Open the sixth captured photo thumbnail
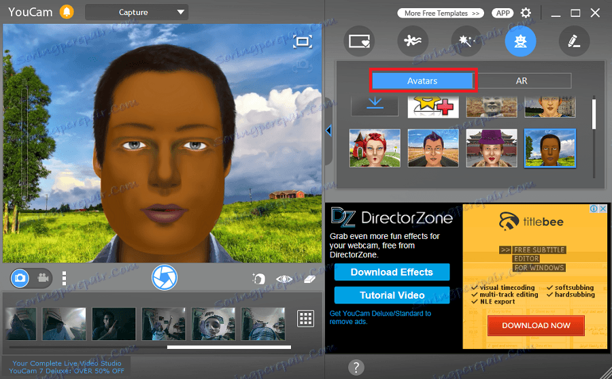612x379 pixels. point(263,324)
